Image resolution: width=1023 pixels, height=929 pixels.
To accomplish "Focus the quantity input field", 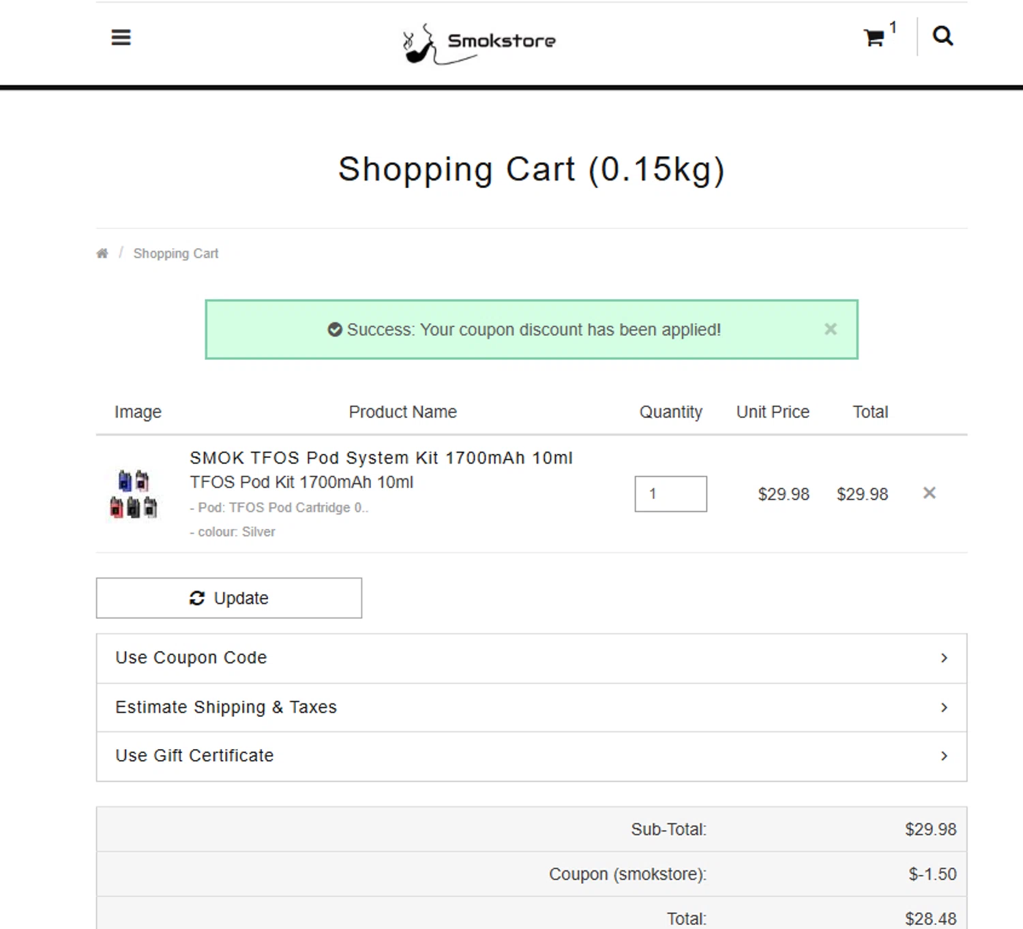I will (670, 493).
